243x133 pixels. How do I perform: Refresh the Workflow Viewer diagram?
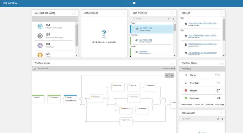pyautogui.click(x=34, y=69)
